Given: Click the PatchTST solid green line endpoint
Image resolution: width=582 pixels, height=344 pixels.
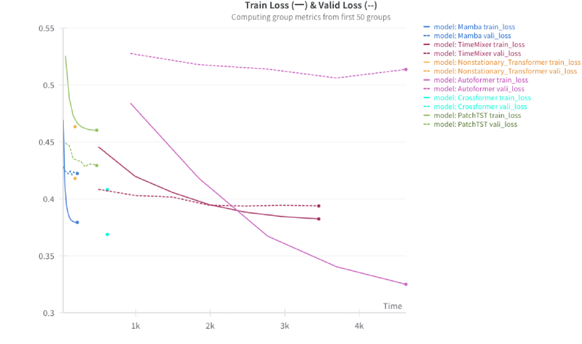Looking at the screenshot, I should [97, 130].
